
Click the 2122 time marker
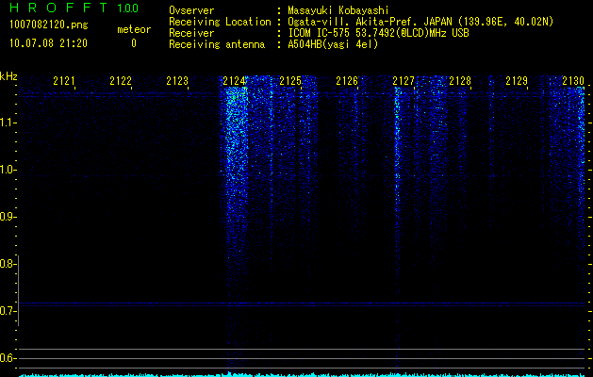coord(121,80)
